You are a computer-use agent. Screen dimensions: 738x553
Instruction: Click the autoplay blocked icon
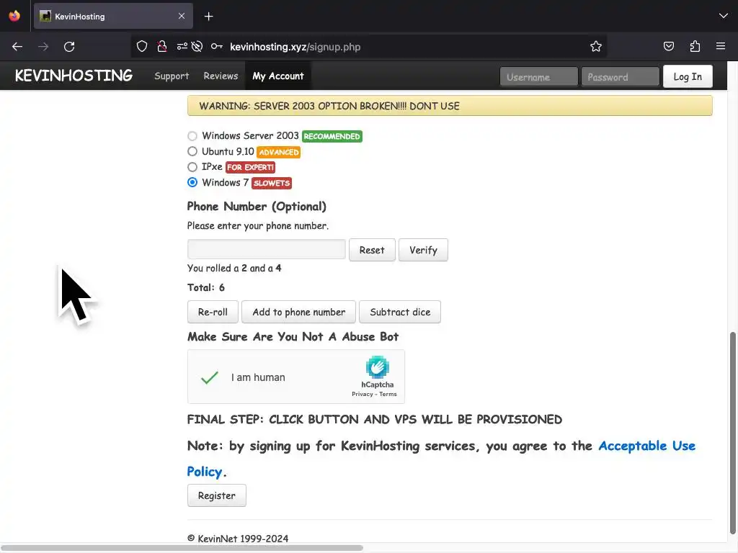pos(197,46)
